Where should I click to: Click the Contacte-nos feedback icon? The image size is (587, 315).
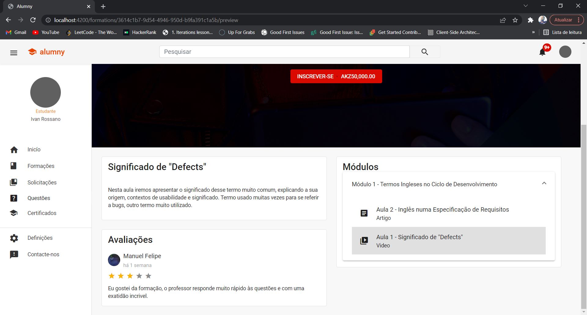[x=14, y=254]
